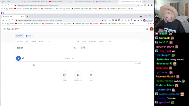Select 한국어 as target language
This screenshot has height=106, width=189.
(84, 42)
